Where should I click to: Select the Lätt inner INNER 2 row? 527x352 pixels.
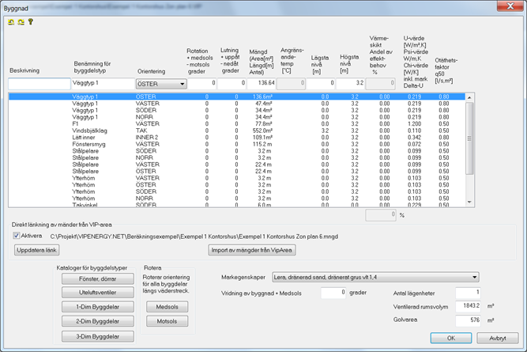[x=237, y=138]
